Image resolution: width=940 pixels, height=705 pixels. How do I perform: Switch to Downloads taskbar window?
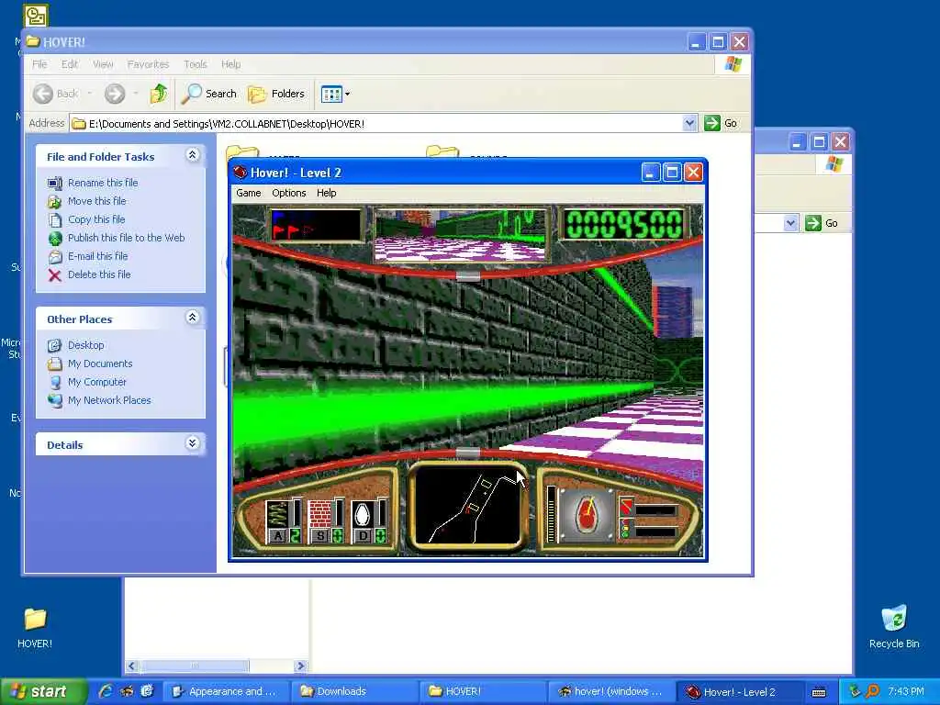coord(353,692)
